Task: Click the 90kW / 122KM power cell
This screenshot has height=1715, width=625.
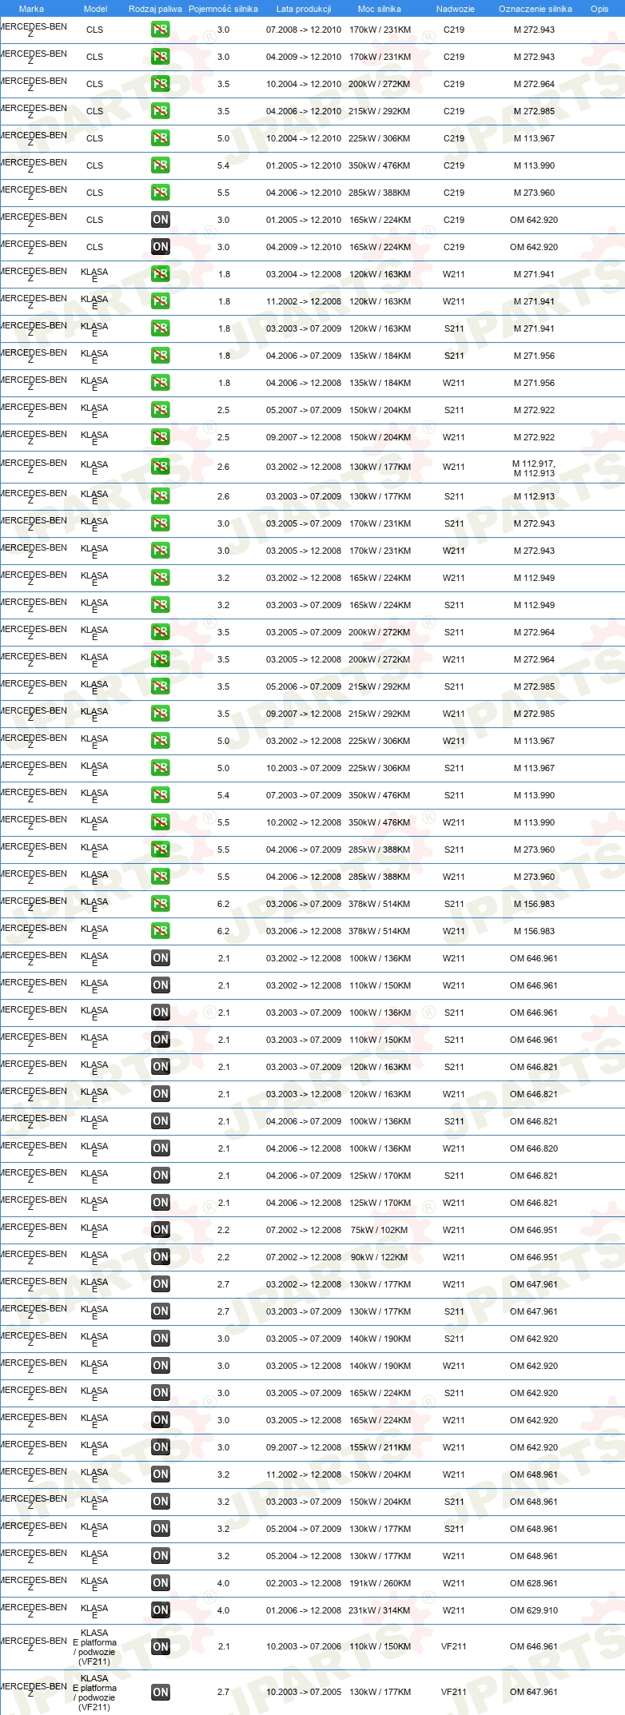Action: pos(379,1257)
